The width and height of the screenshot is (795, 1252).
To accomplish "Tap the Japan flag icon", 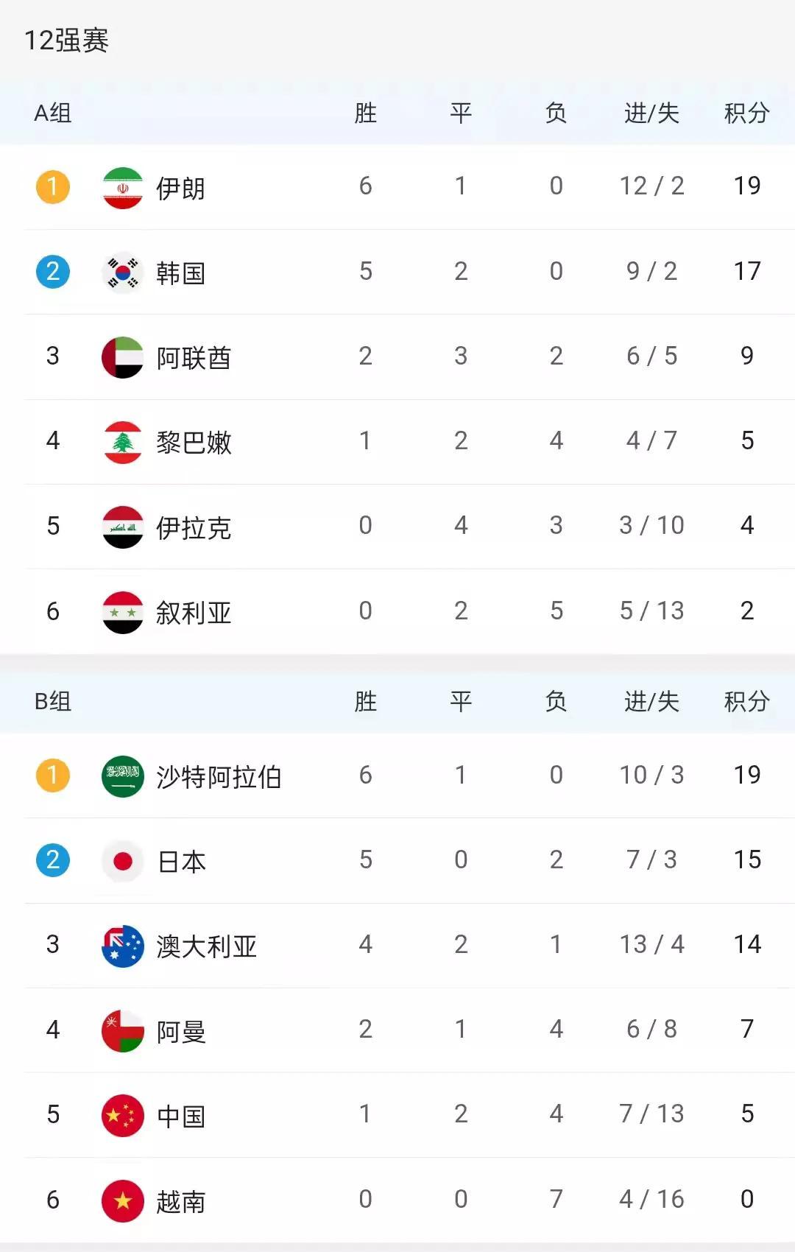I will coord(122,861).
